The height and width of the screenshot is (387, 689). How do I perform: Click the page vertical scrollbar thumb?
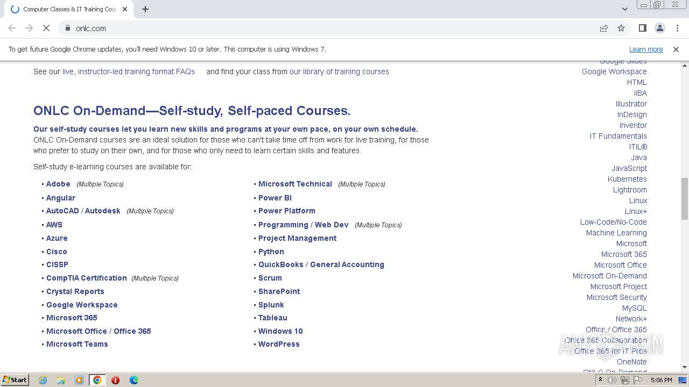685,199
